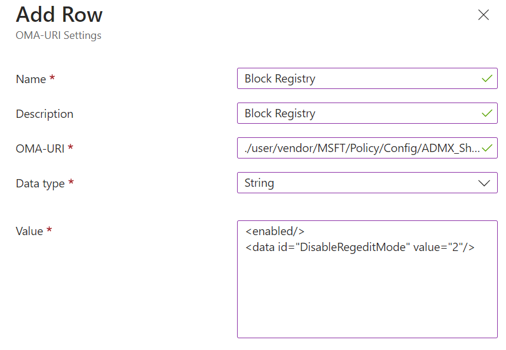Click the Name field containing Block Registry
The width and height of the screenshot is (506, 350).
[x=354, y=78]
